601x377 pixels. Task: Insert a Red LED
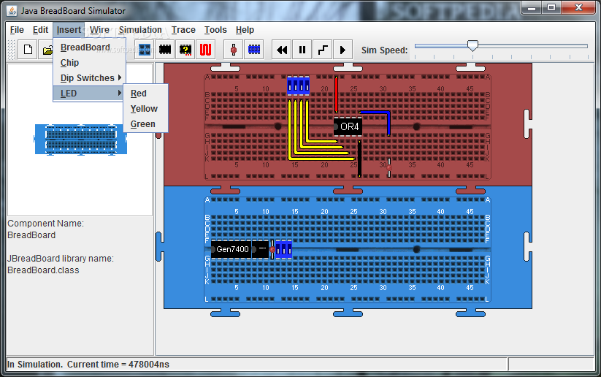(145, 94)
